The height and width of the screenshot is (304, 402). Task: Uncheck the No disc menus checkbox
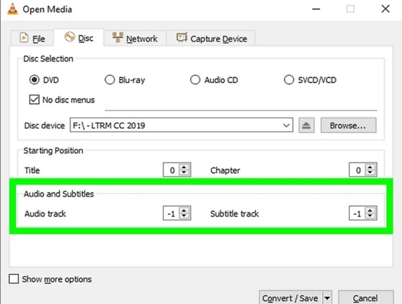pyautogui.click(x=34, y=100)
